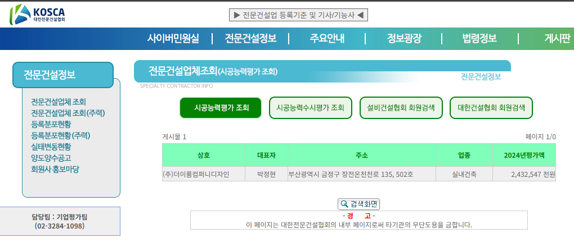Click the KOSCA logo
This screenshot has width=574, height=242.
point(38,14)
